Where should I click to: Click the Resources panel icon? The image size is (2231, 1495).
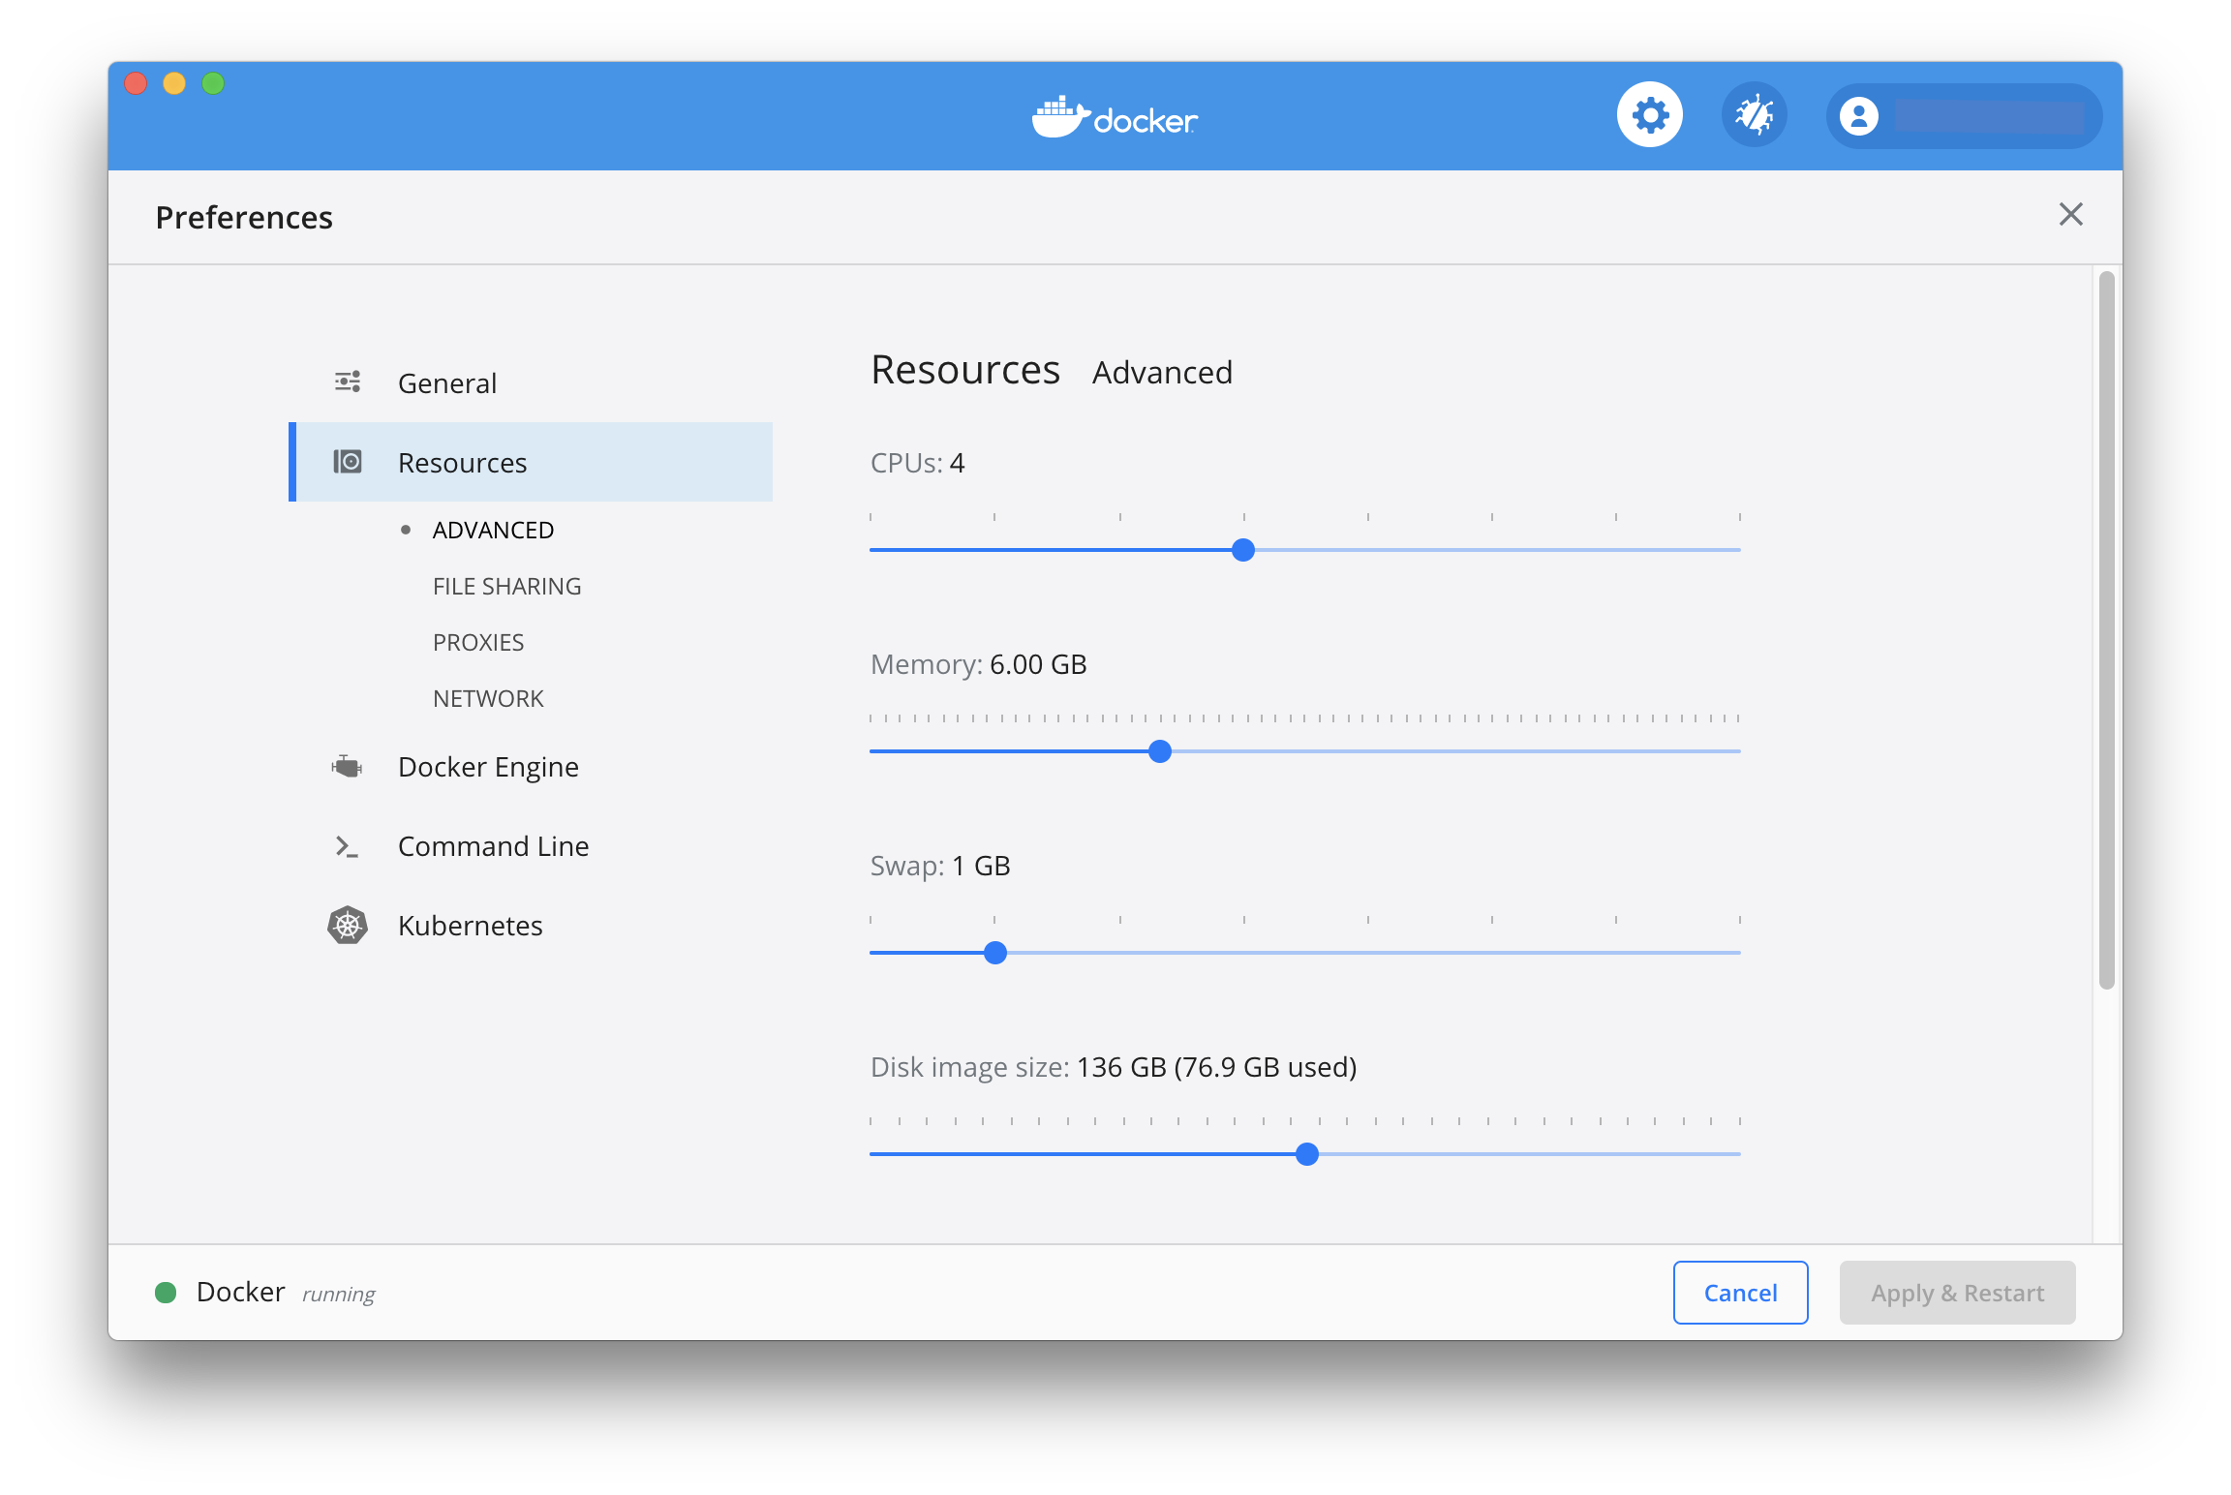[347, 462]
